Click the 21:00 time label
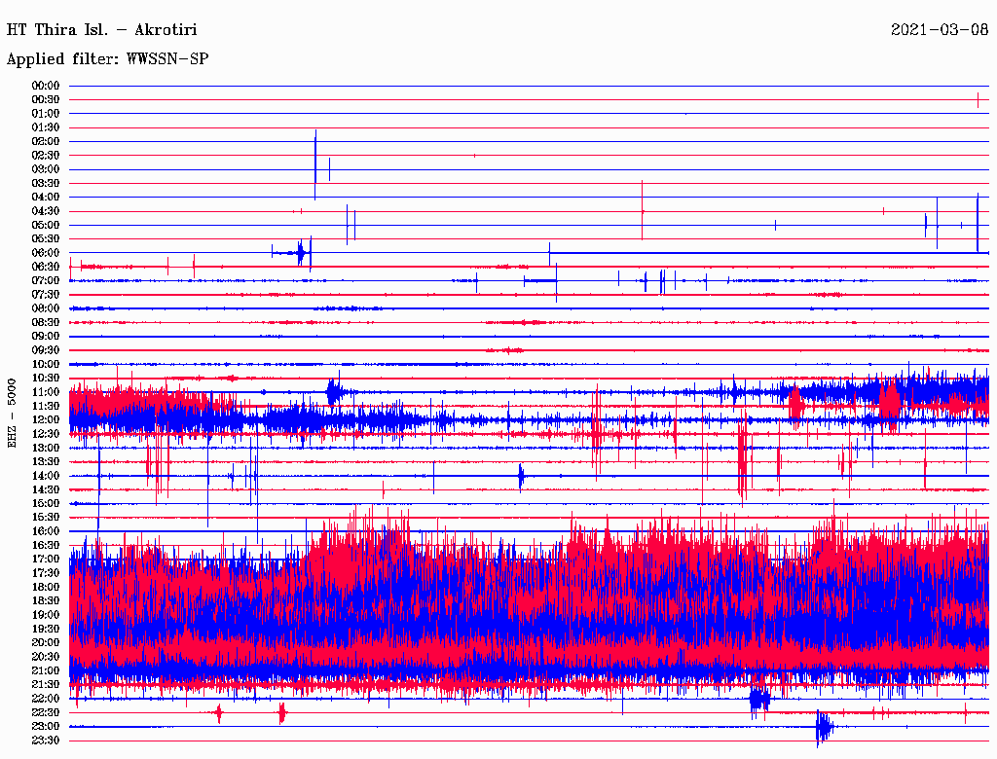 pyautogui.click(x=46, y=670)
